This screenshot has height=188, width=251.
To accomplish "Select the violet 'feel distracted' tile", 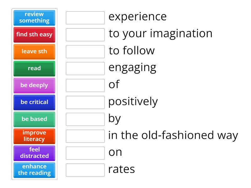I will pyautogui.click(x=34, y=153).
